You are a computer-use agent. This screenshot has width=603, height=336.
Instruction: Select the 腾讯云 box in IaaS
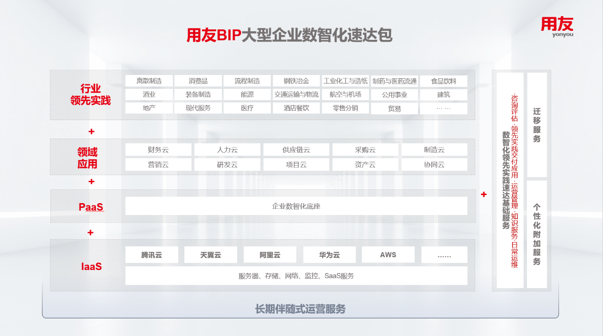[x=152, y=255]
